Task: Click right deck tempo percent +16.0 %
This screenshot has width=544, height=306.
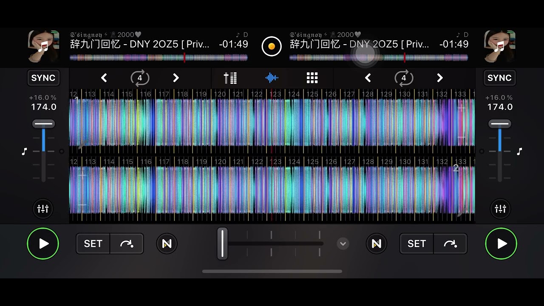Action: [x=499, y=98]
